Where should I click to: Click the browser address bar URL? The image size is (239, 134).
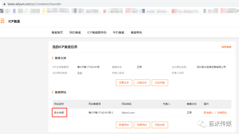36,4
